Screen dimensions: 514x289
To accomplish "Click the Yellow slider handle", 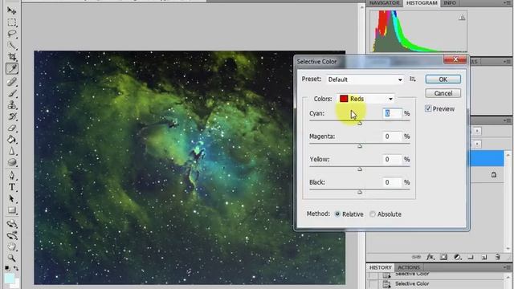I will pos(360,169).
